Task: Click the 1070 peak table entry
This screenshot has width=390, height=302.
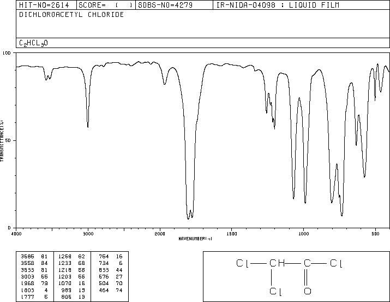Action: coord(71,283)
